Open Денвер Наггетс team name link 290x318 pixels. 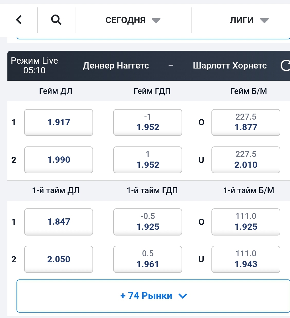[116, 66]
